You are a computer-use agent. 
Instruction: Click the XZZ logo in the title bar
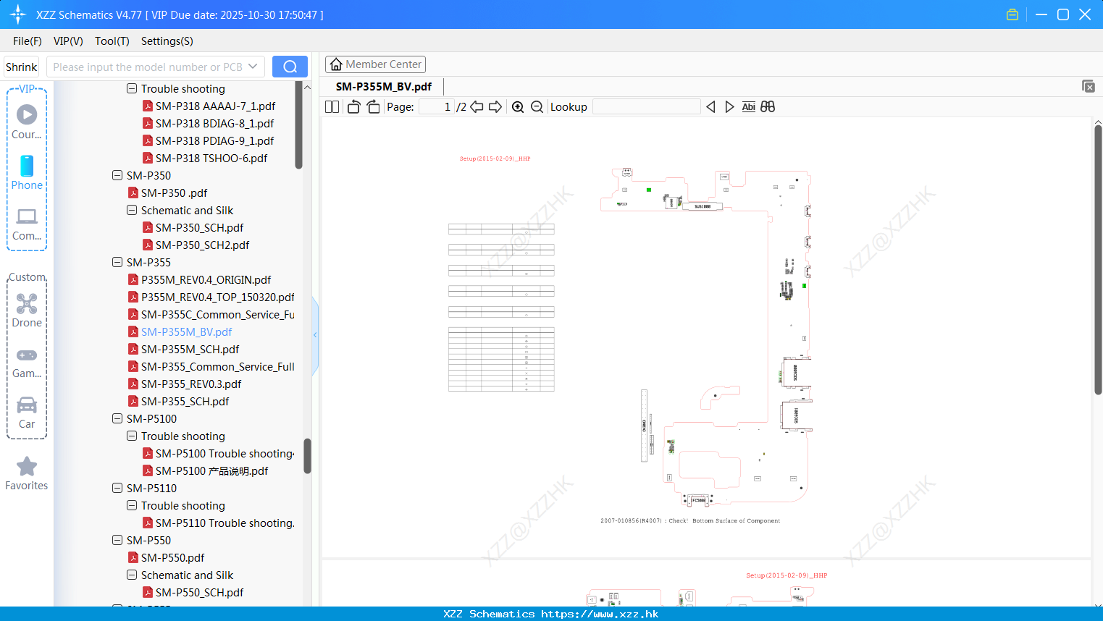pos(18,14)
